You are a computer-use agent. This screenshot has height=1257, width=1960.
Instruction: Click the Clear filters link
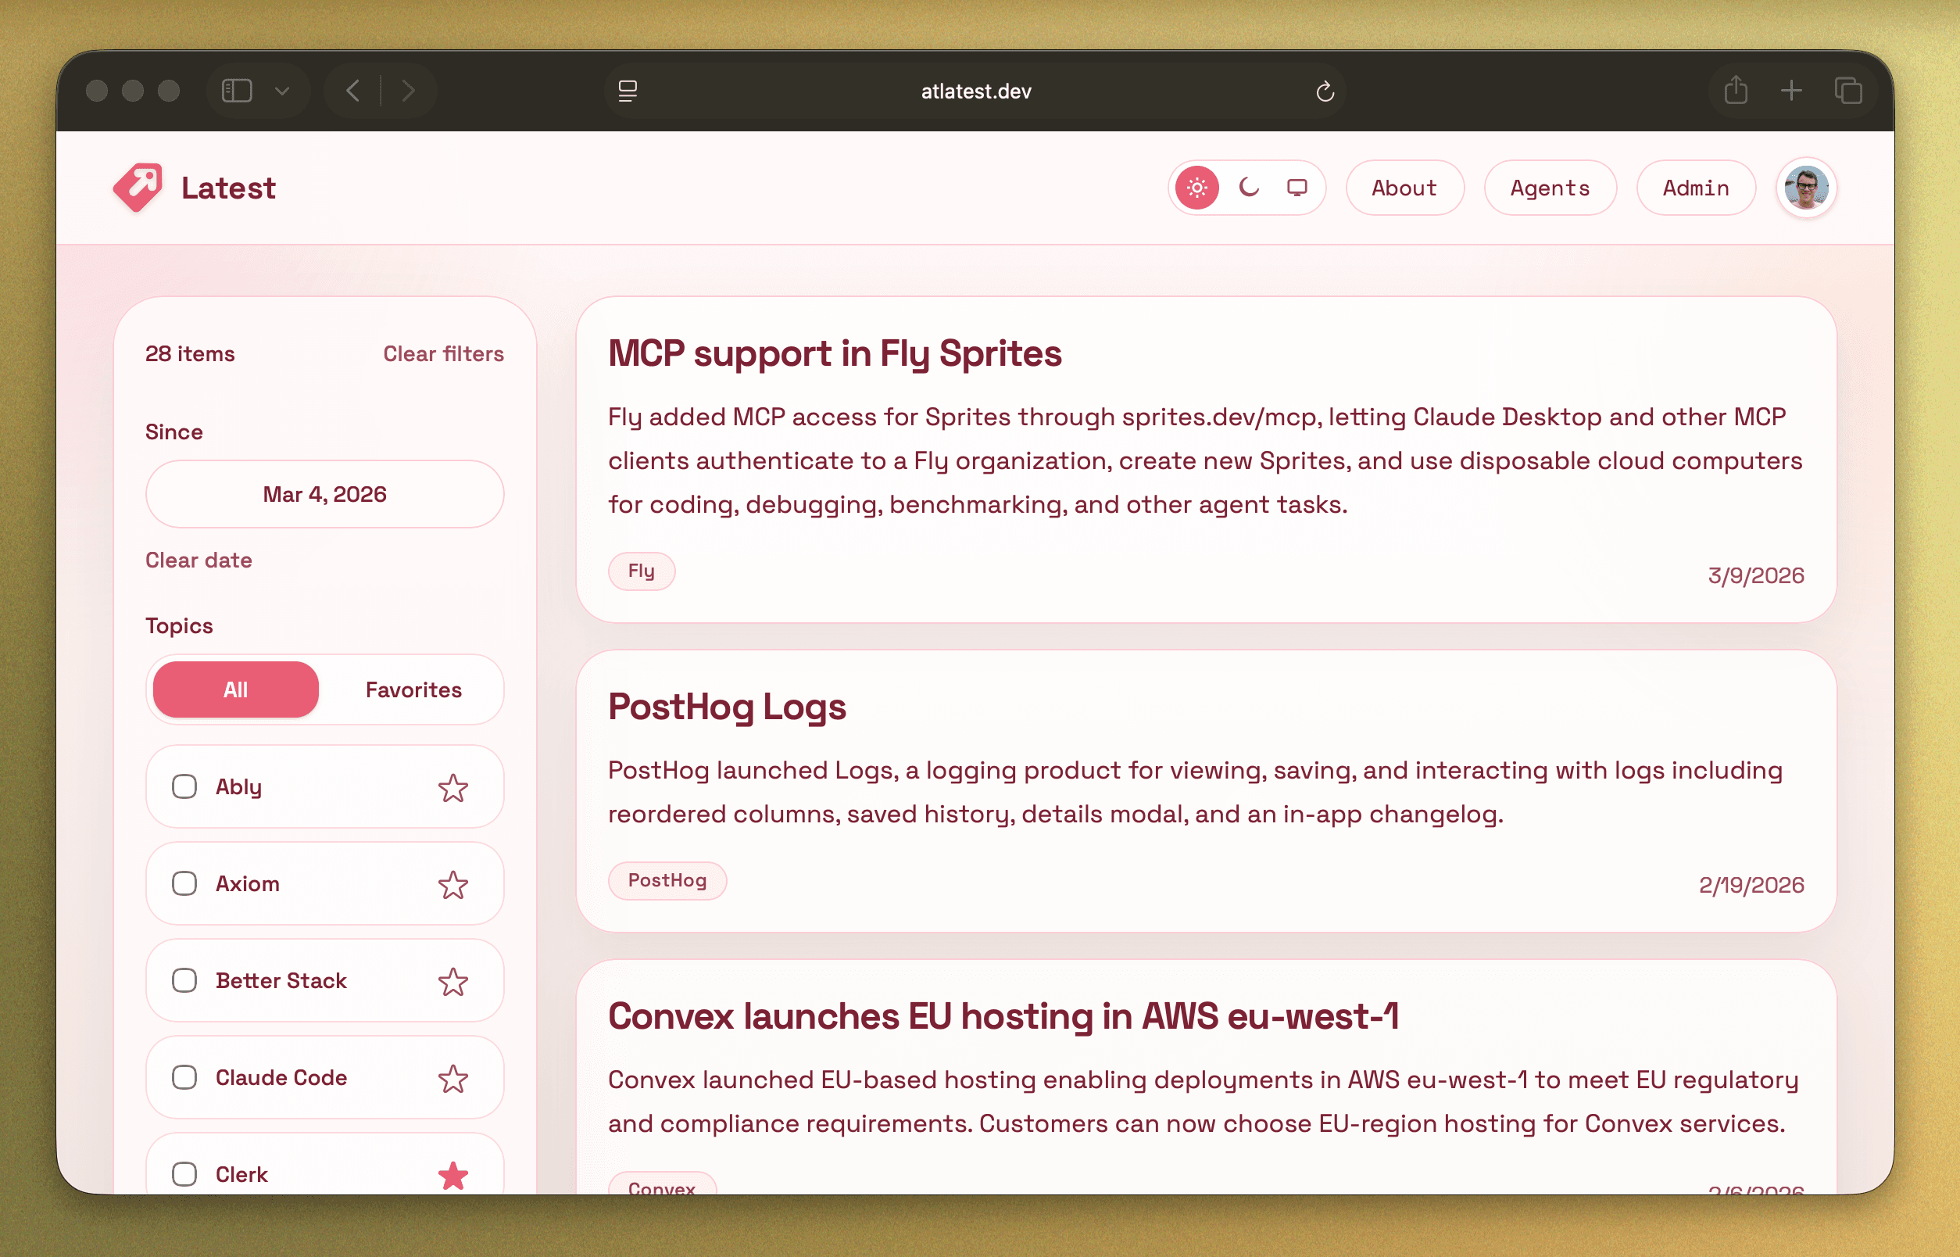(x=443, y=353)
